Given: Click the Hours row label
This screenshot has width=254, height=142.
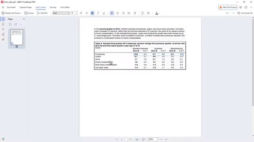Looking at the screenshot, I should coord(98,59).
